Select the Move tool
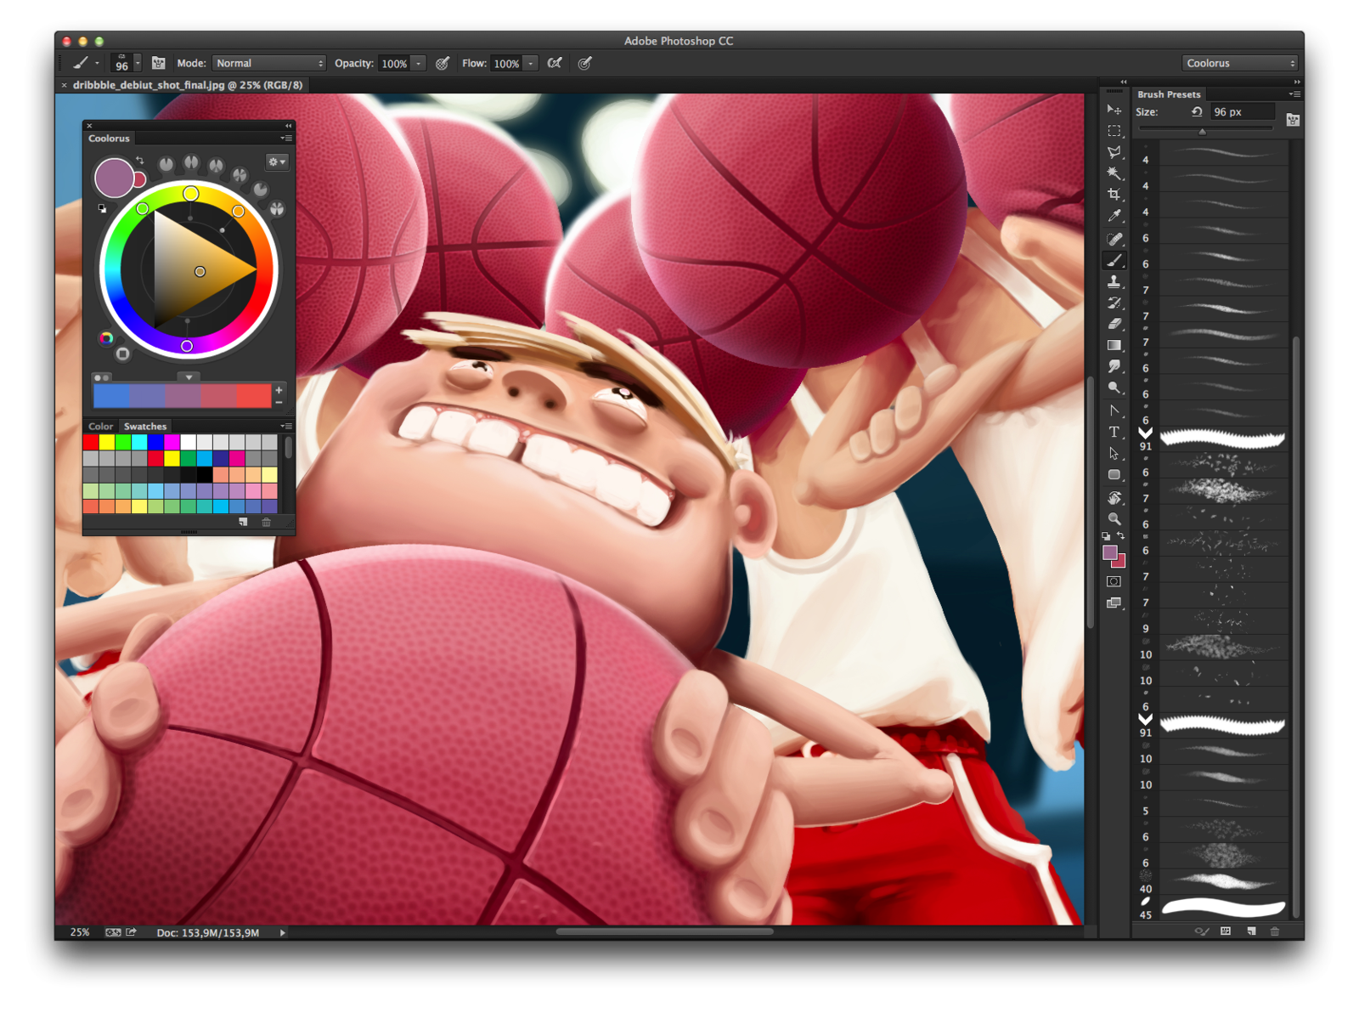Screen dimensions: 1359x1013 click(1114, 110)
